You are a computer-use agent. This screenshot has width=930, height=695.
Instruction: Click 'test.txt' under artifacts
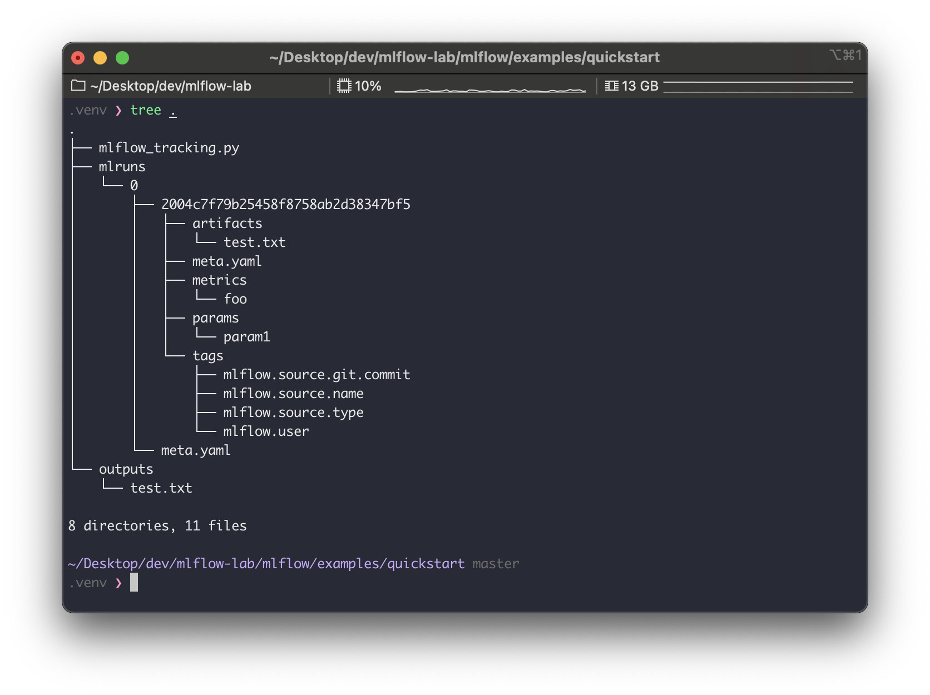(x=255, y=242)
